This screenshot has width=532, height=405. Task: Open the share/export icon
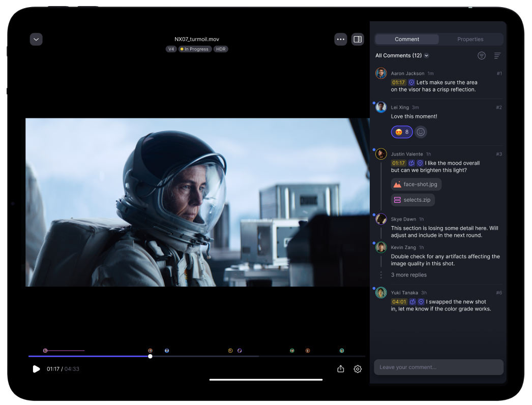[x=341, y=369]
